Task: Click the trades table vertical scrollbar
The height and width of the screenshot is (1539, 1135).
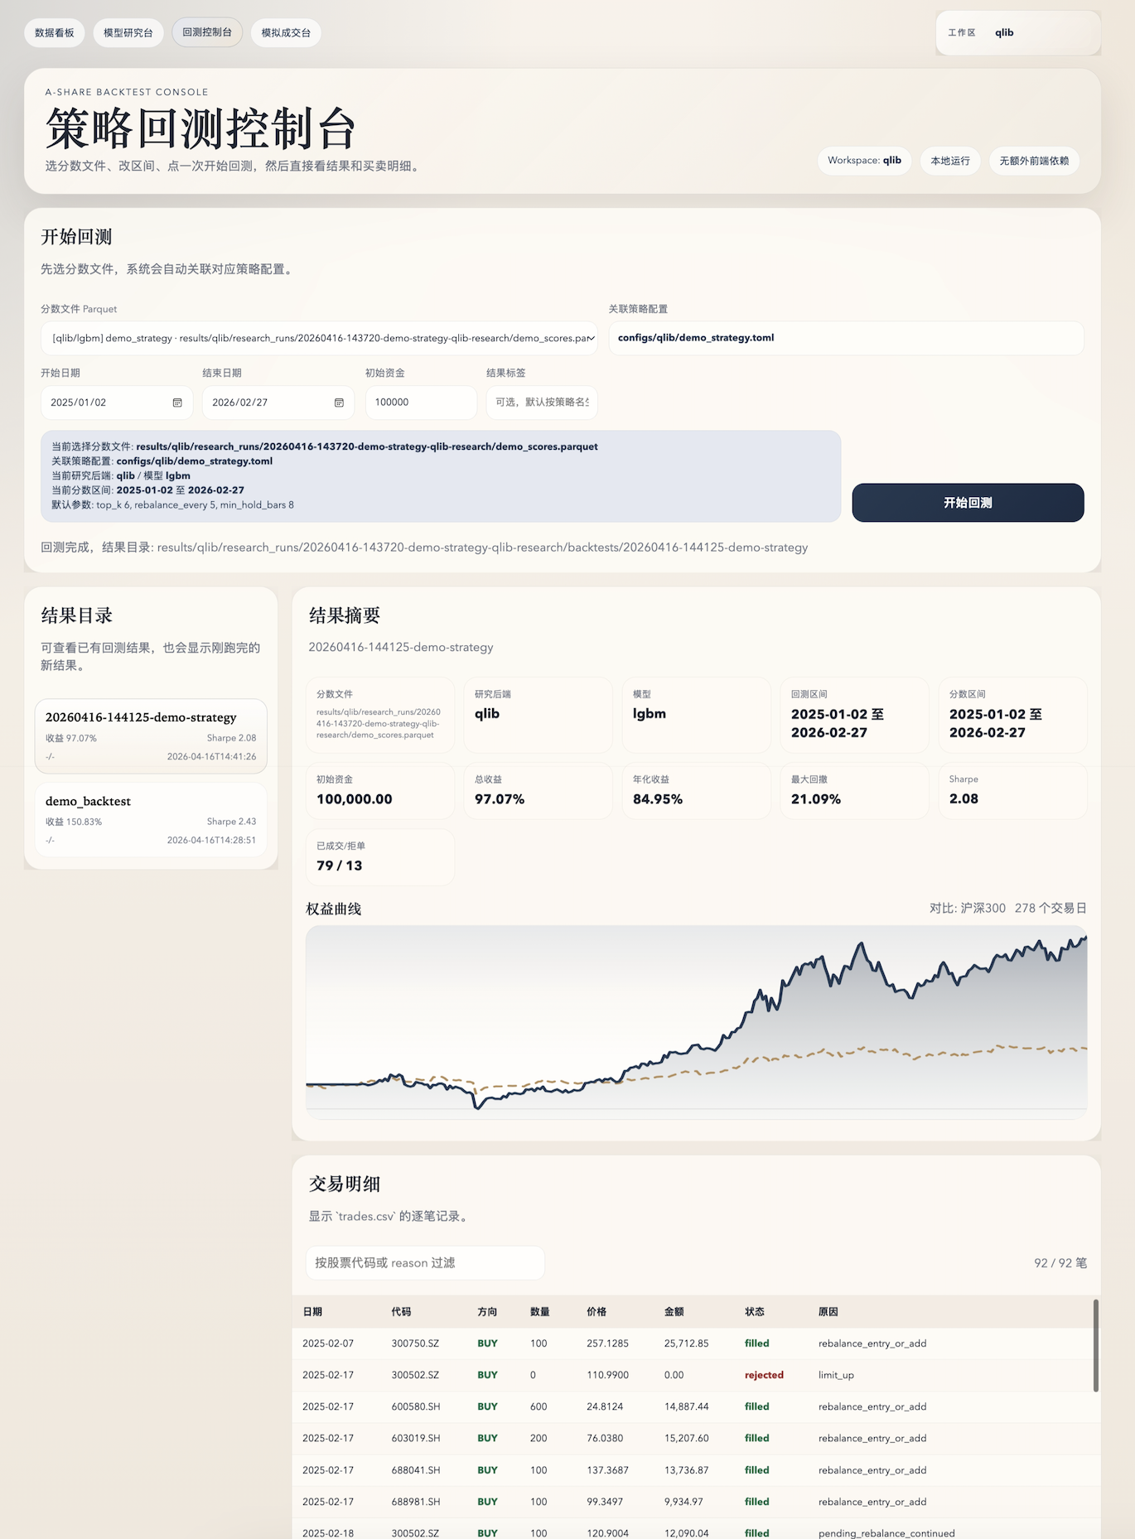Action: [x=1095, y=1345]
